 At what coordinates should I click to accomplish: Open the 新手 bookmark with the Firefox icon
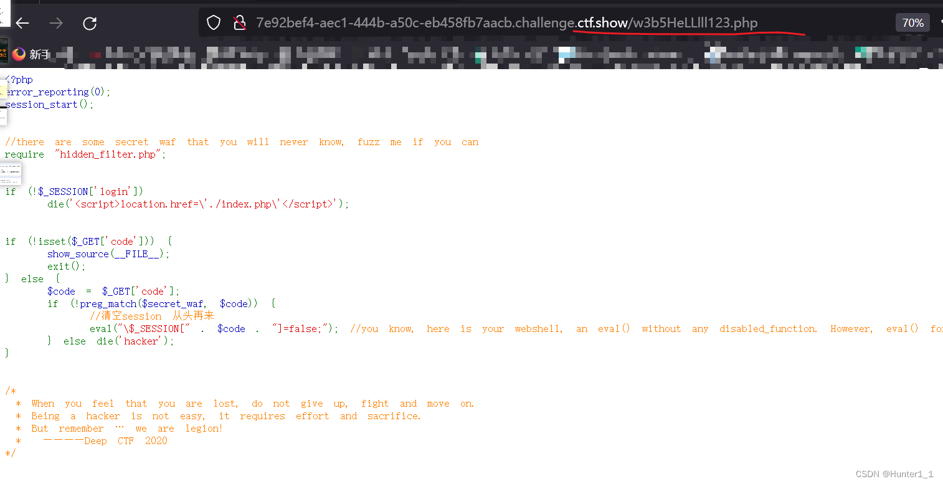(x=31, y=55)
